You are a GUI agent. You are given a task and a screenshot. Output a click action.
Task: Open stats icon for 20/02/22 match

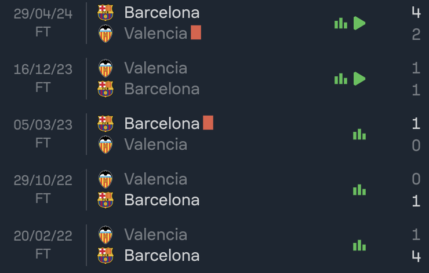point(359,245)
